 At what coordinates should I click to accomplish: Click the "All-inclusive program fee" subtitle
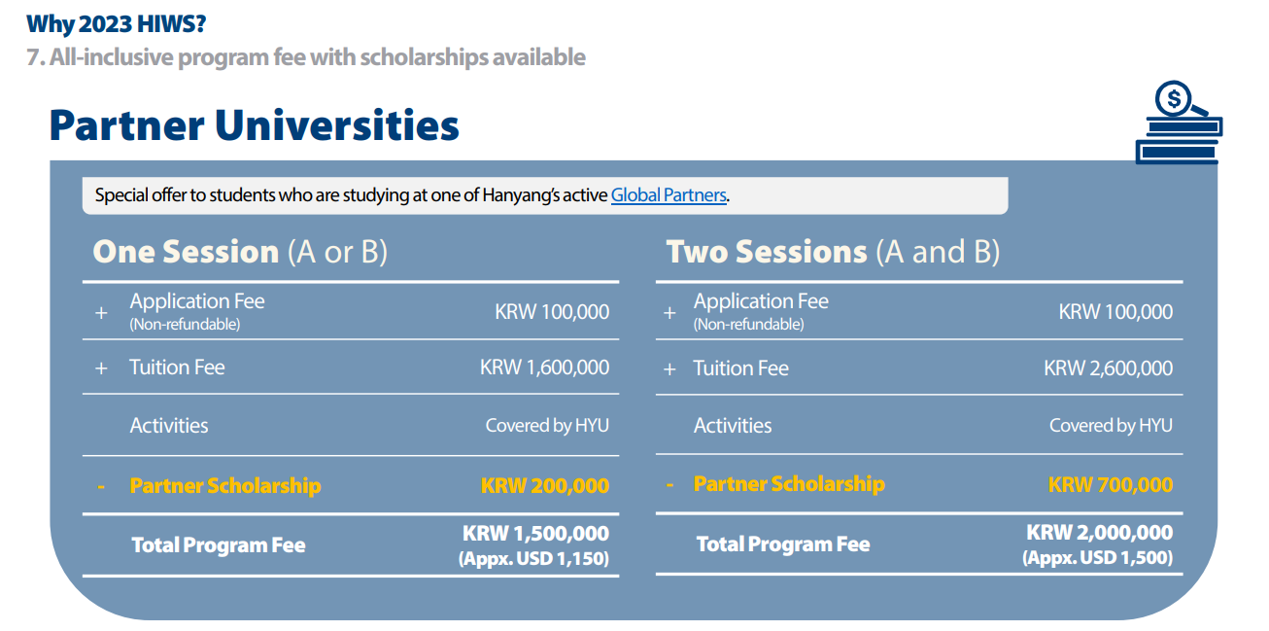(x=306, y=57)
